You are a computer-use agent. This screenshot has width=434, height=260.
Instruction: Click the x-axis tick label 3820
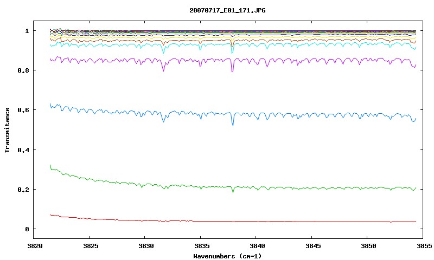(35, 246)
